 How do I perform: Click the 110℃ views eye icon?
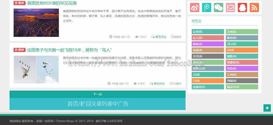pos(136,37)
